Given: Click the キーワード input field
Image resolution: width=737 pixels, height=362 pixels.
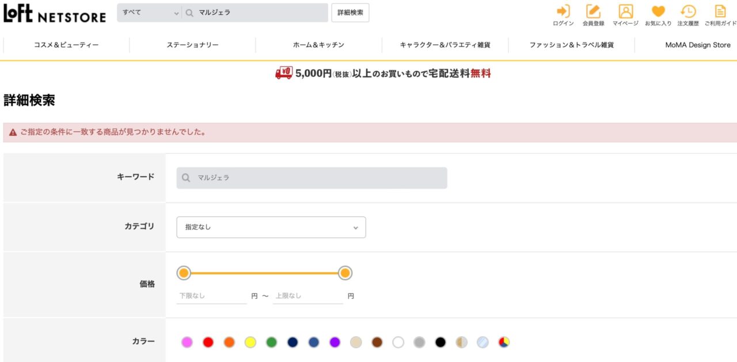Looking at the screenshot, I should pos(311,178).
